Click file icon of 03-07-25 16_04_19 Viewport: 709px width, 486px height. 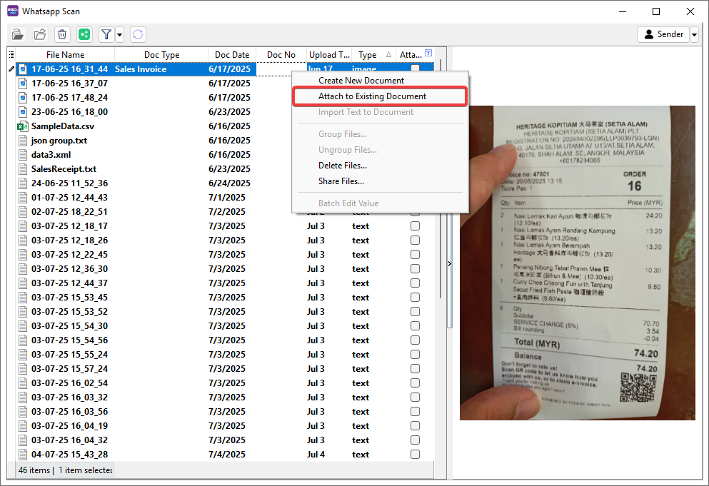click(x=23, y=426)
